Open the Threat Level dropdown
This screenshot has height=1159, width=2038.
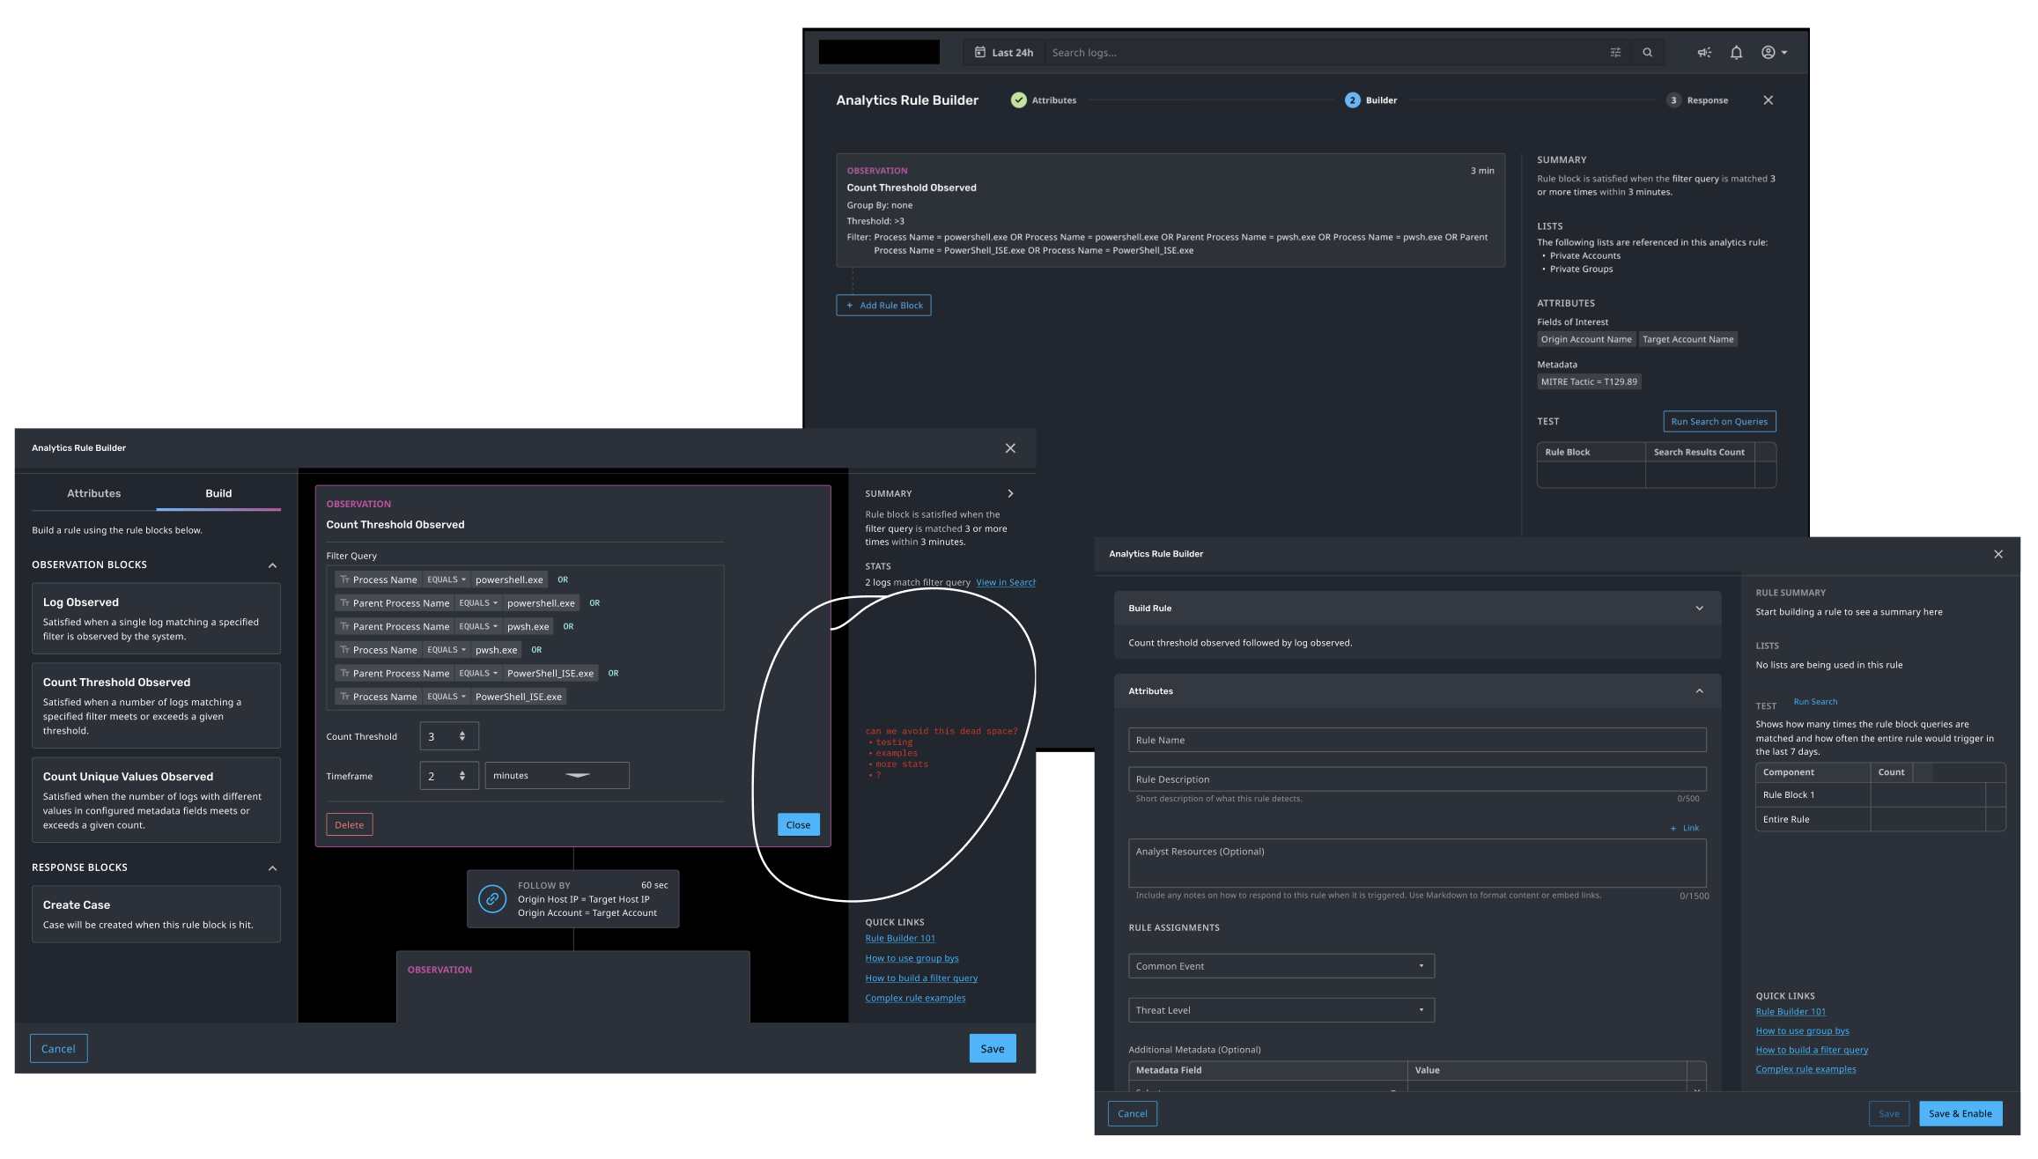[x=1281, y=1010]
